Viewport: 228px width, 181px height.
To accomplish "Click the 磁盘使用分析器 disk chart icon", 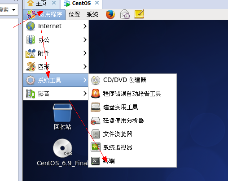I will (x=96, y=121).
